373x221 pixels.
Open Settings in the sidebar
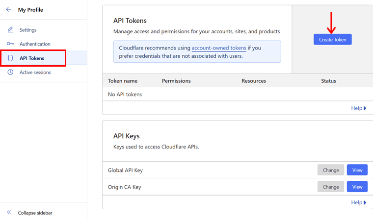28,30
